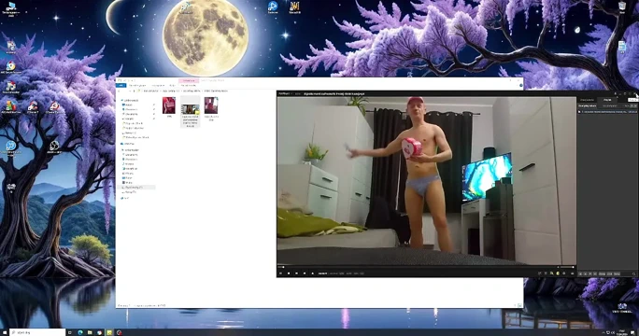Select Network entry in Explorer navigation pane
Image resolution: width=639 pixels, height=336 pixels.
point(124,198)
